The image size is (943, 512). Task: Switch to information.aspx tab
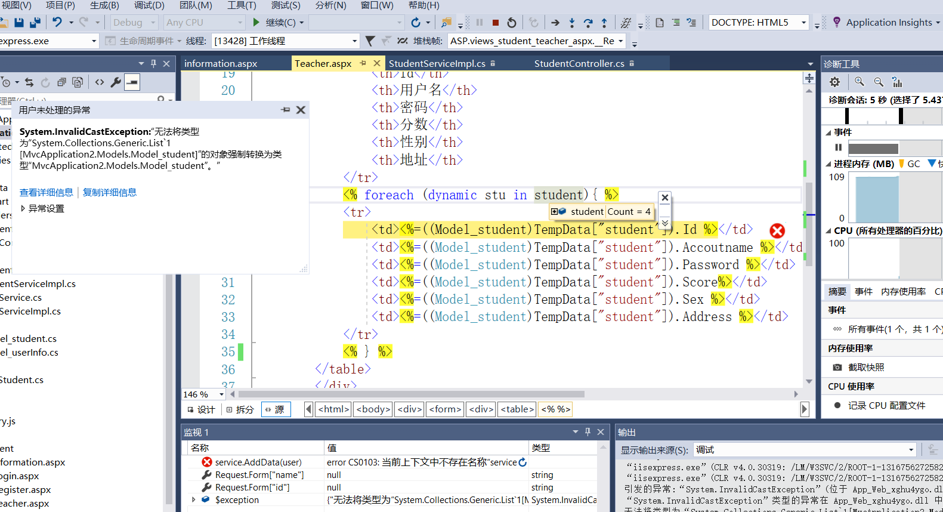pyautogui.click(x=221, y=63)
